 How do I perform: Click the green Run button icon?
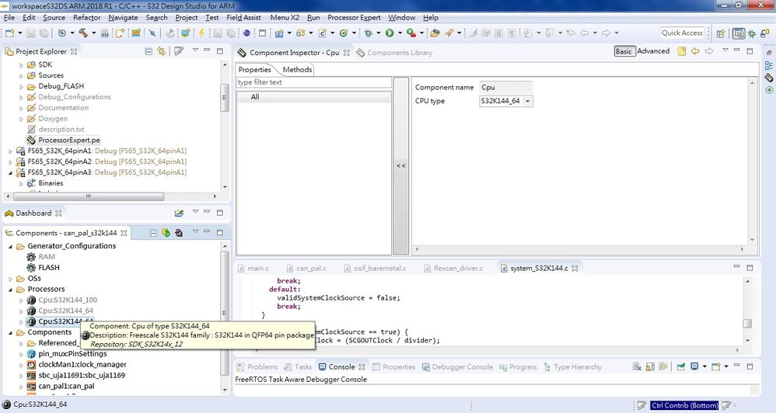pyautogui.click(x=390, y=33)
